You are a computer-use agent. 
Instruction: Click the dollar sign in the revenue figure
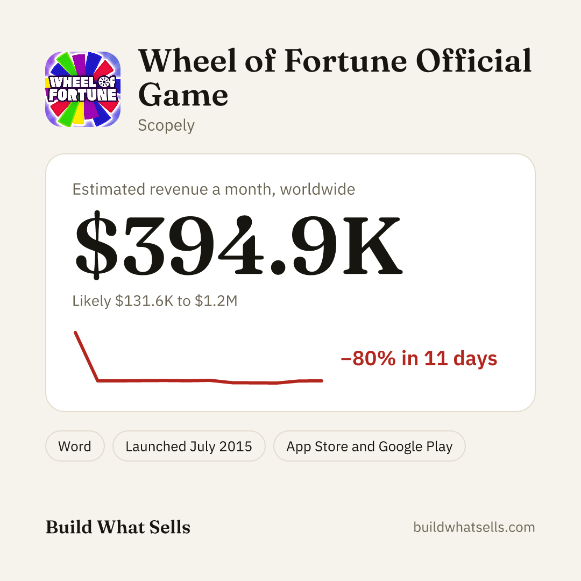pos(96,245)
